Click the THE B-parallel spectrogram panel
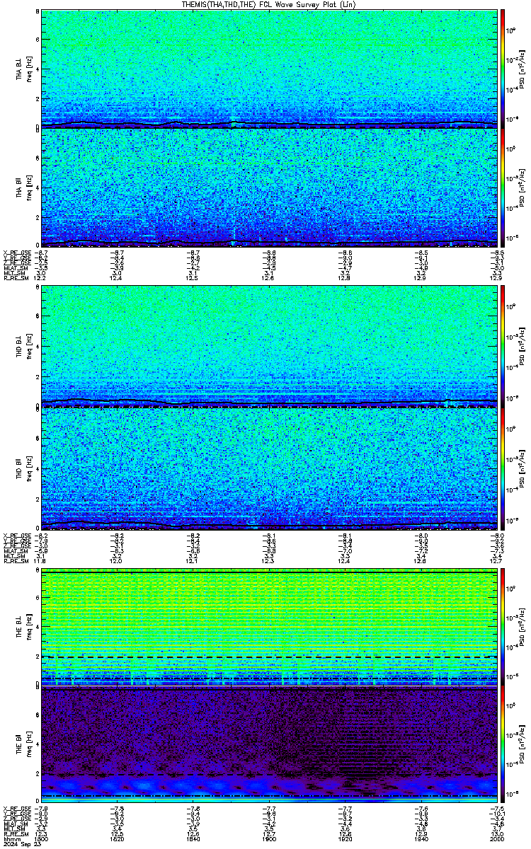This screenshot has width=531, height=849. point(268,746)
